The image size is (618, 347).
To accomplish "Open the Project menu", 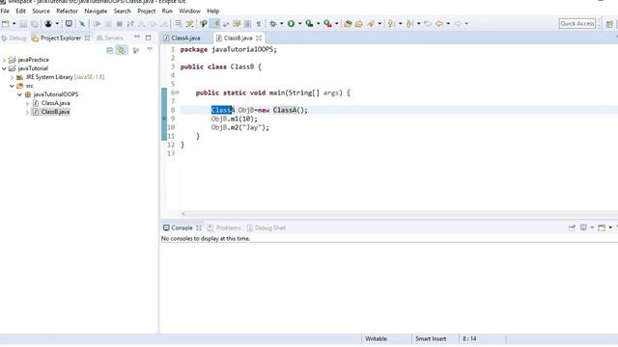I will 146,11.
